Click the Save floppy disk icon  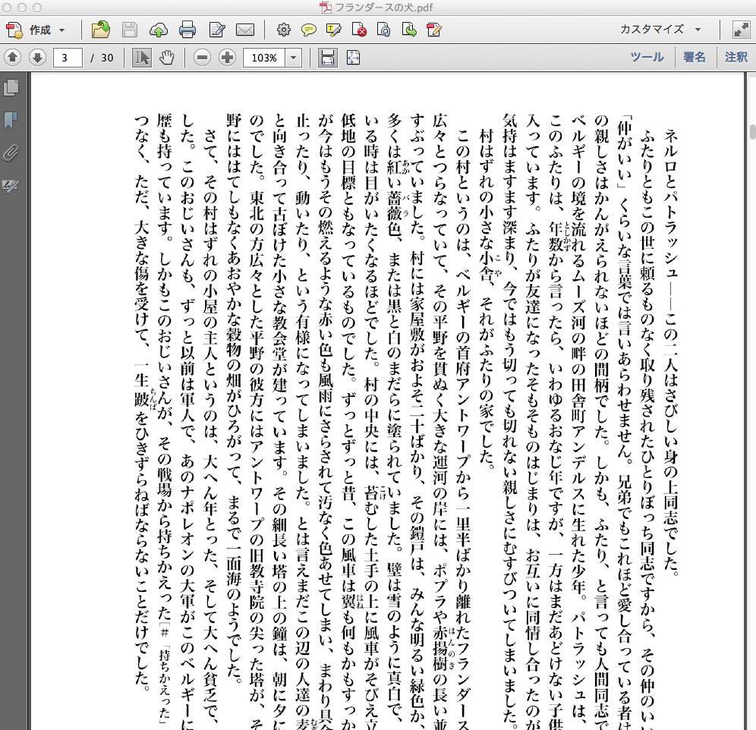point(129,30)
